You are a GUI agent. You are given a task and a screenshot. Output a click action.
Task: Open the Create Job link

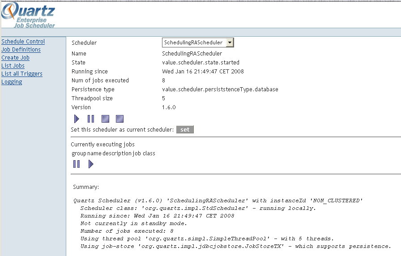(x=16, y=58)
